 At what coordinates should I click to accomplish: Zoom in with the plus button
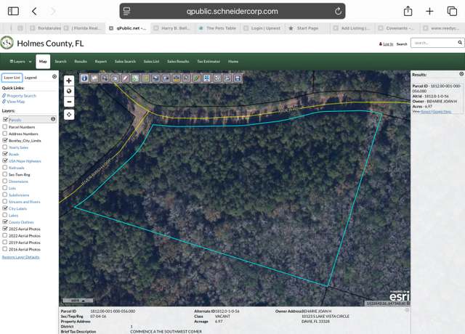[69, 81]
